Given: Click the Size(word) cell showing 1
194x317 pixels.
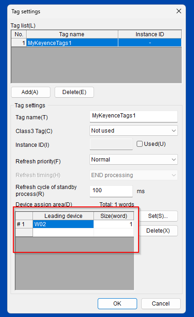Looking at the screenshot, I should click(114, 224).
